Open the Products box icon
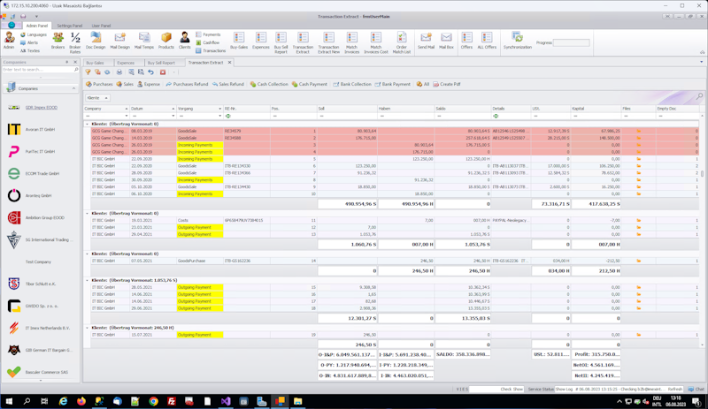The width and height of the screenshot is (708, 409). pos(165,41)
